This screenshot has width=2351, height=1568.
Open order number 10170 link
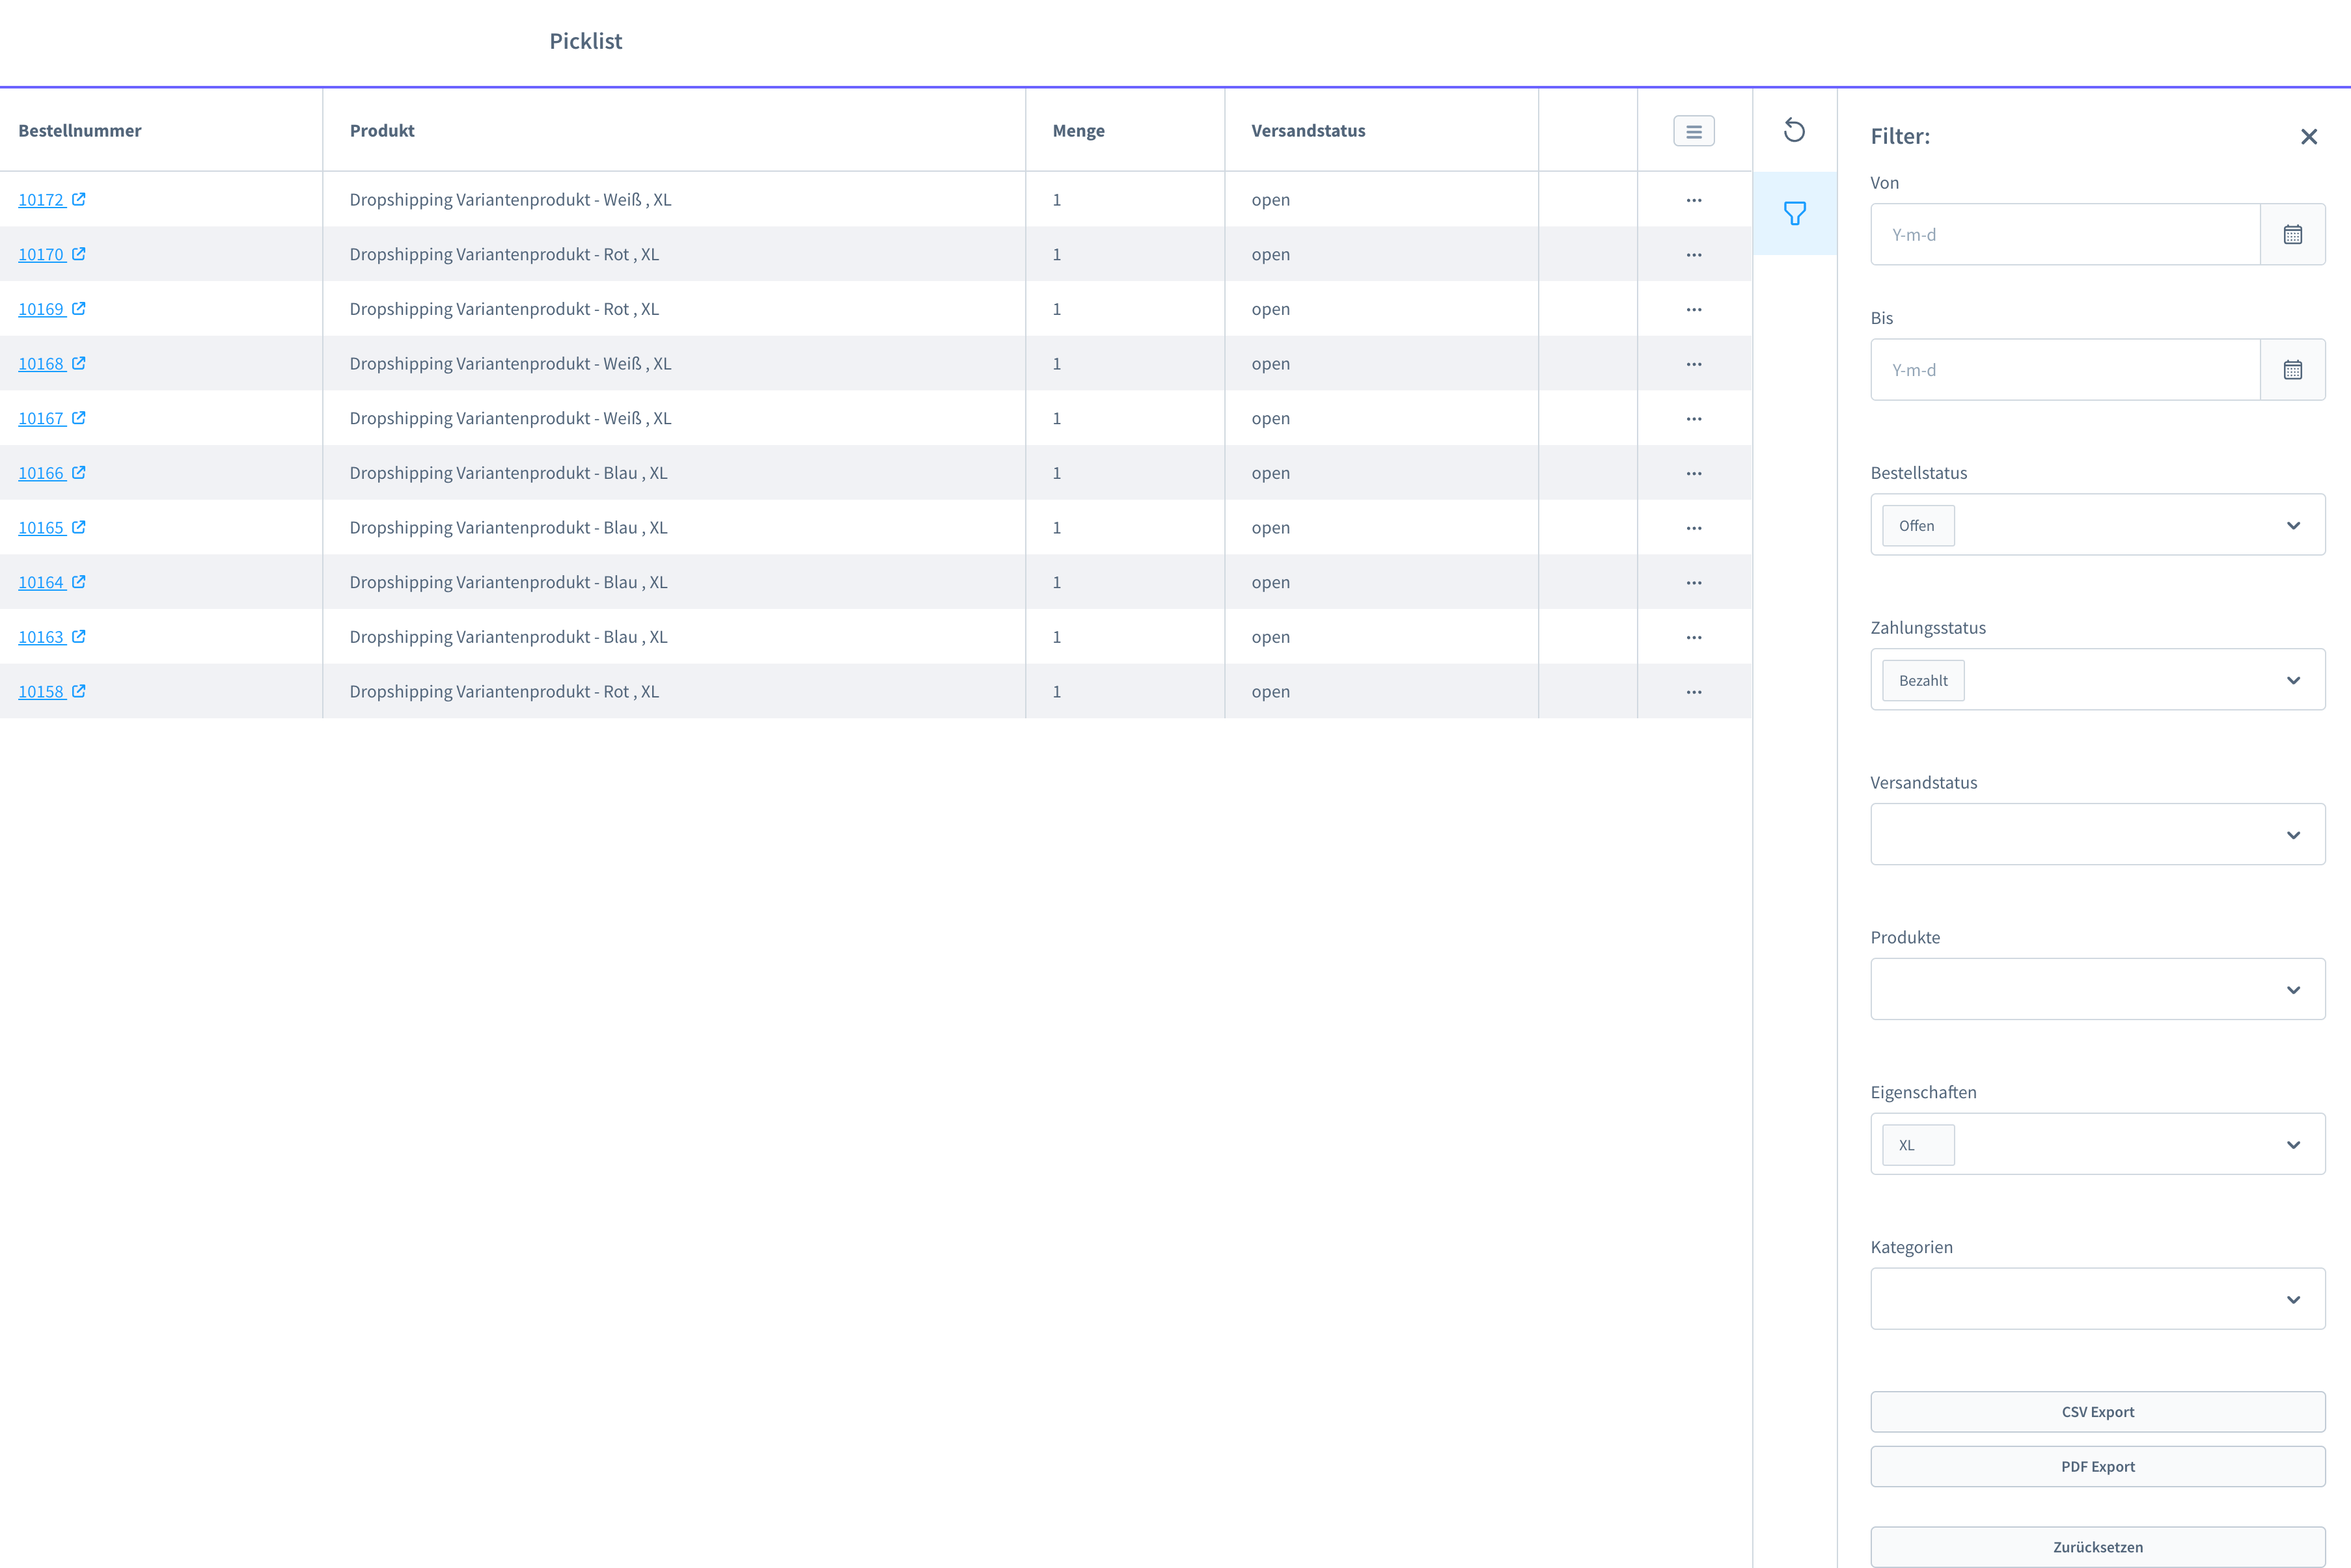click(x=41, y=255)
